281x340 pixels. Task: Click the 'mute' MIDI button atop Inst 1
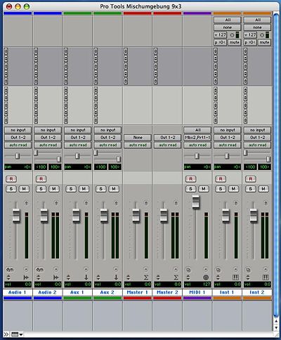pyautogui.click(x=235, y=42)
